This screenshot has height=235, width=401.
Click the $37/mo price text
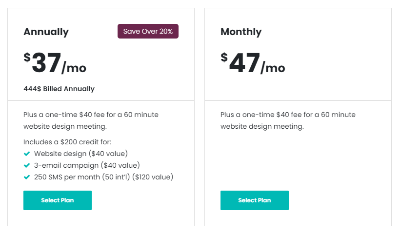pyautogui.click(x=55, y=62)
